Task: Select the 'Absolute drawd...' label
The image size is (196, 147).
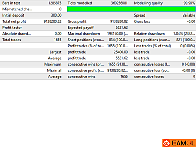Action: (17, 34)
